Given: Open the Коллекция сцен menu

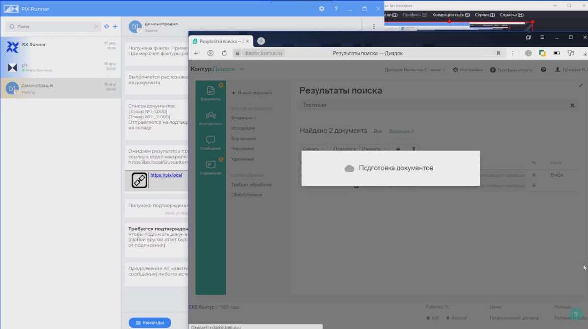Looking at the screenshot, I should (x=451, y=15).
